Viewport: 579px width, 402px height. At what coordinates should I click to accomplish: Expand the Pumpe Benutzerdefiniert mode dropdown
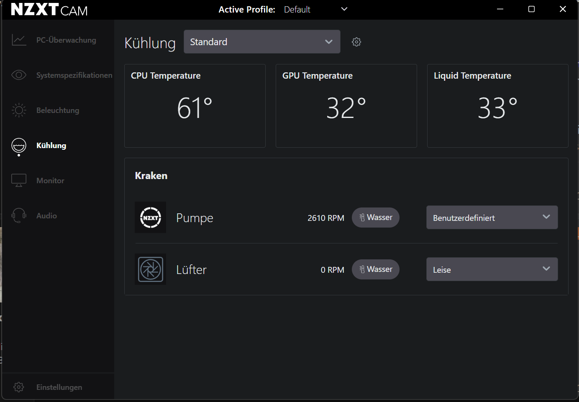point(492,218)
